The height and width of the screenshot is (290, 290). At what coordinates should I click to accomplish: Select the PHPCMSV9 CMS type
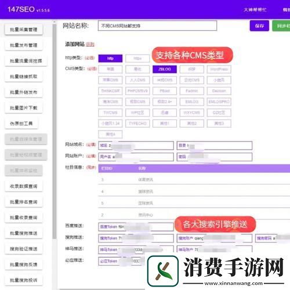point(137,91)
